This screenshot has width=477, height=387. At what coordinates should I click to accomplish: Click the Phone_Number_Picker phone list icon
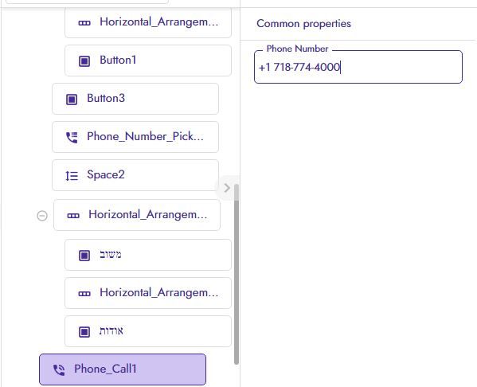click(x=72, y=137)
